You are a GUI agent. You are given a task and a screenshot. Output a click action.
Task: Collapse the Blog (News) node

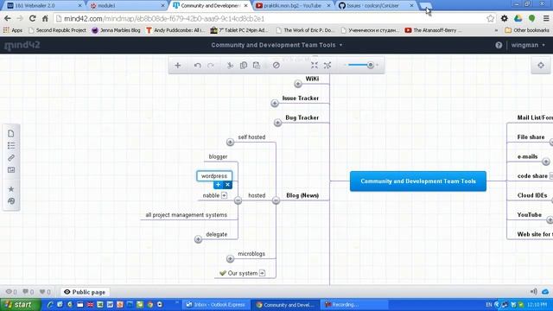(x=276, y=200)
